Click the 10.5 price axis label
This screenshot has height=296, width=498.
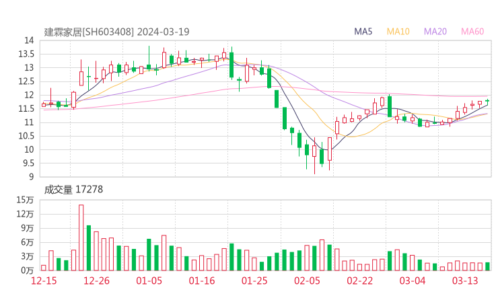tap(26, 136)
